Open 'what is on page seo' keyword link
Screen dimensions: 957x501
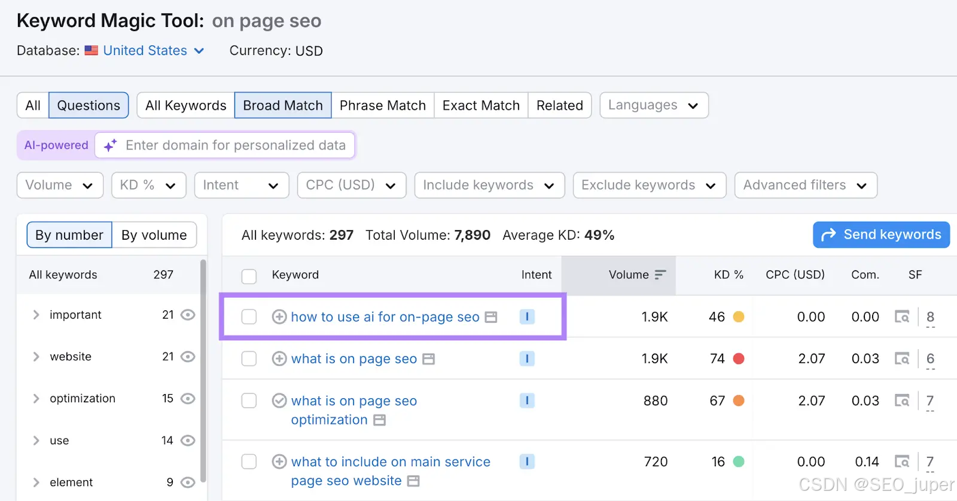point(354,359)
